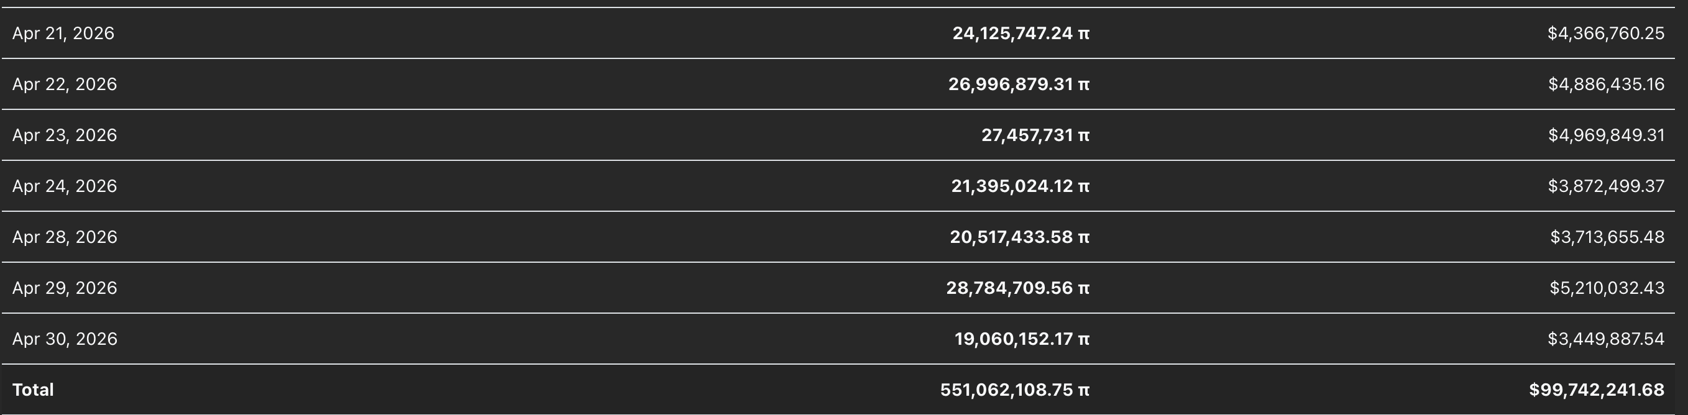Click the 19,060,152.17 π amount

(1022, 339)
